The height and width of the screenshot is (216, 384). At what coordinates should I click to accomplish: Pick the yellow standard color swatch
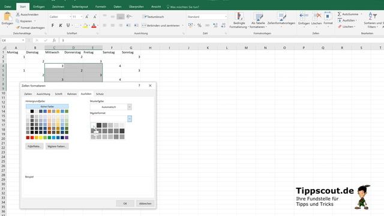click(x=41, y=138)
